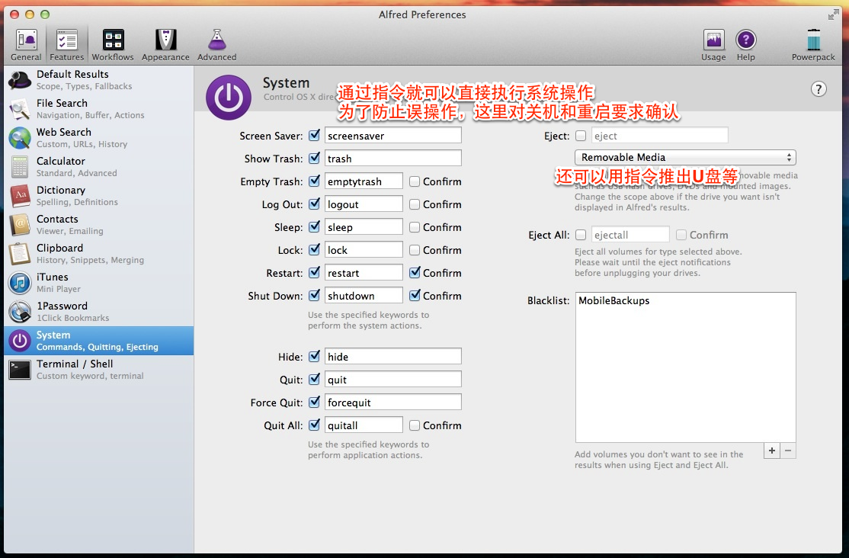Enable Confirm for Empty Trash
Screen dimensions: 849x558
[x=415, y=181]
